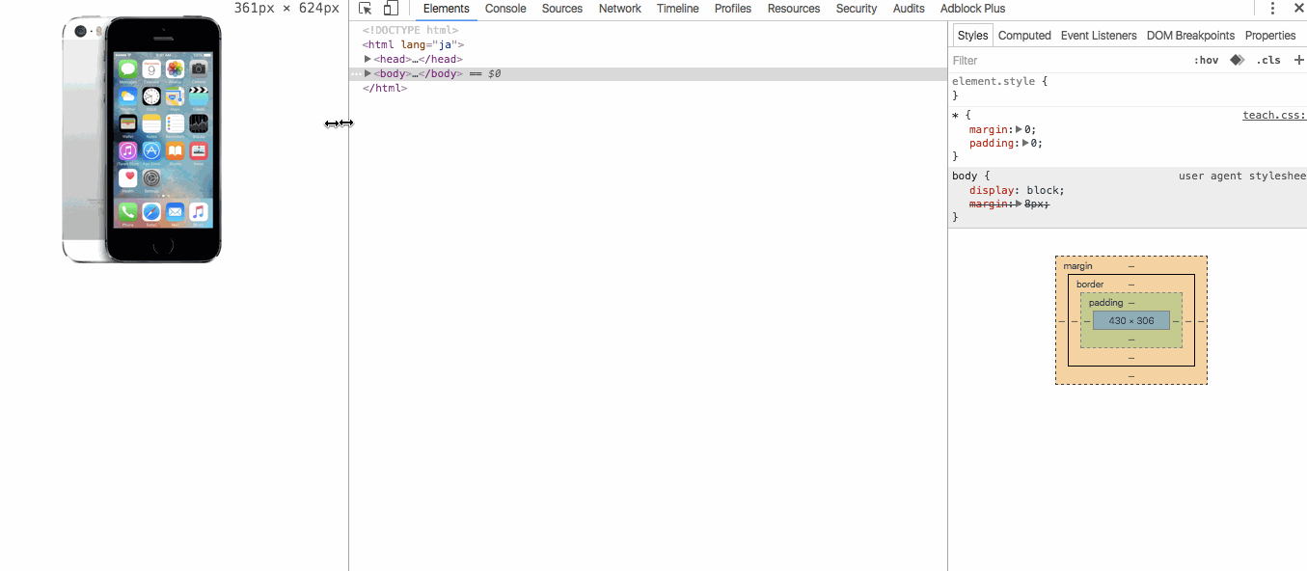Viewport: 1307px width, 571px height.
Task: Expand the head element node
Action: tap(368, 60)
